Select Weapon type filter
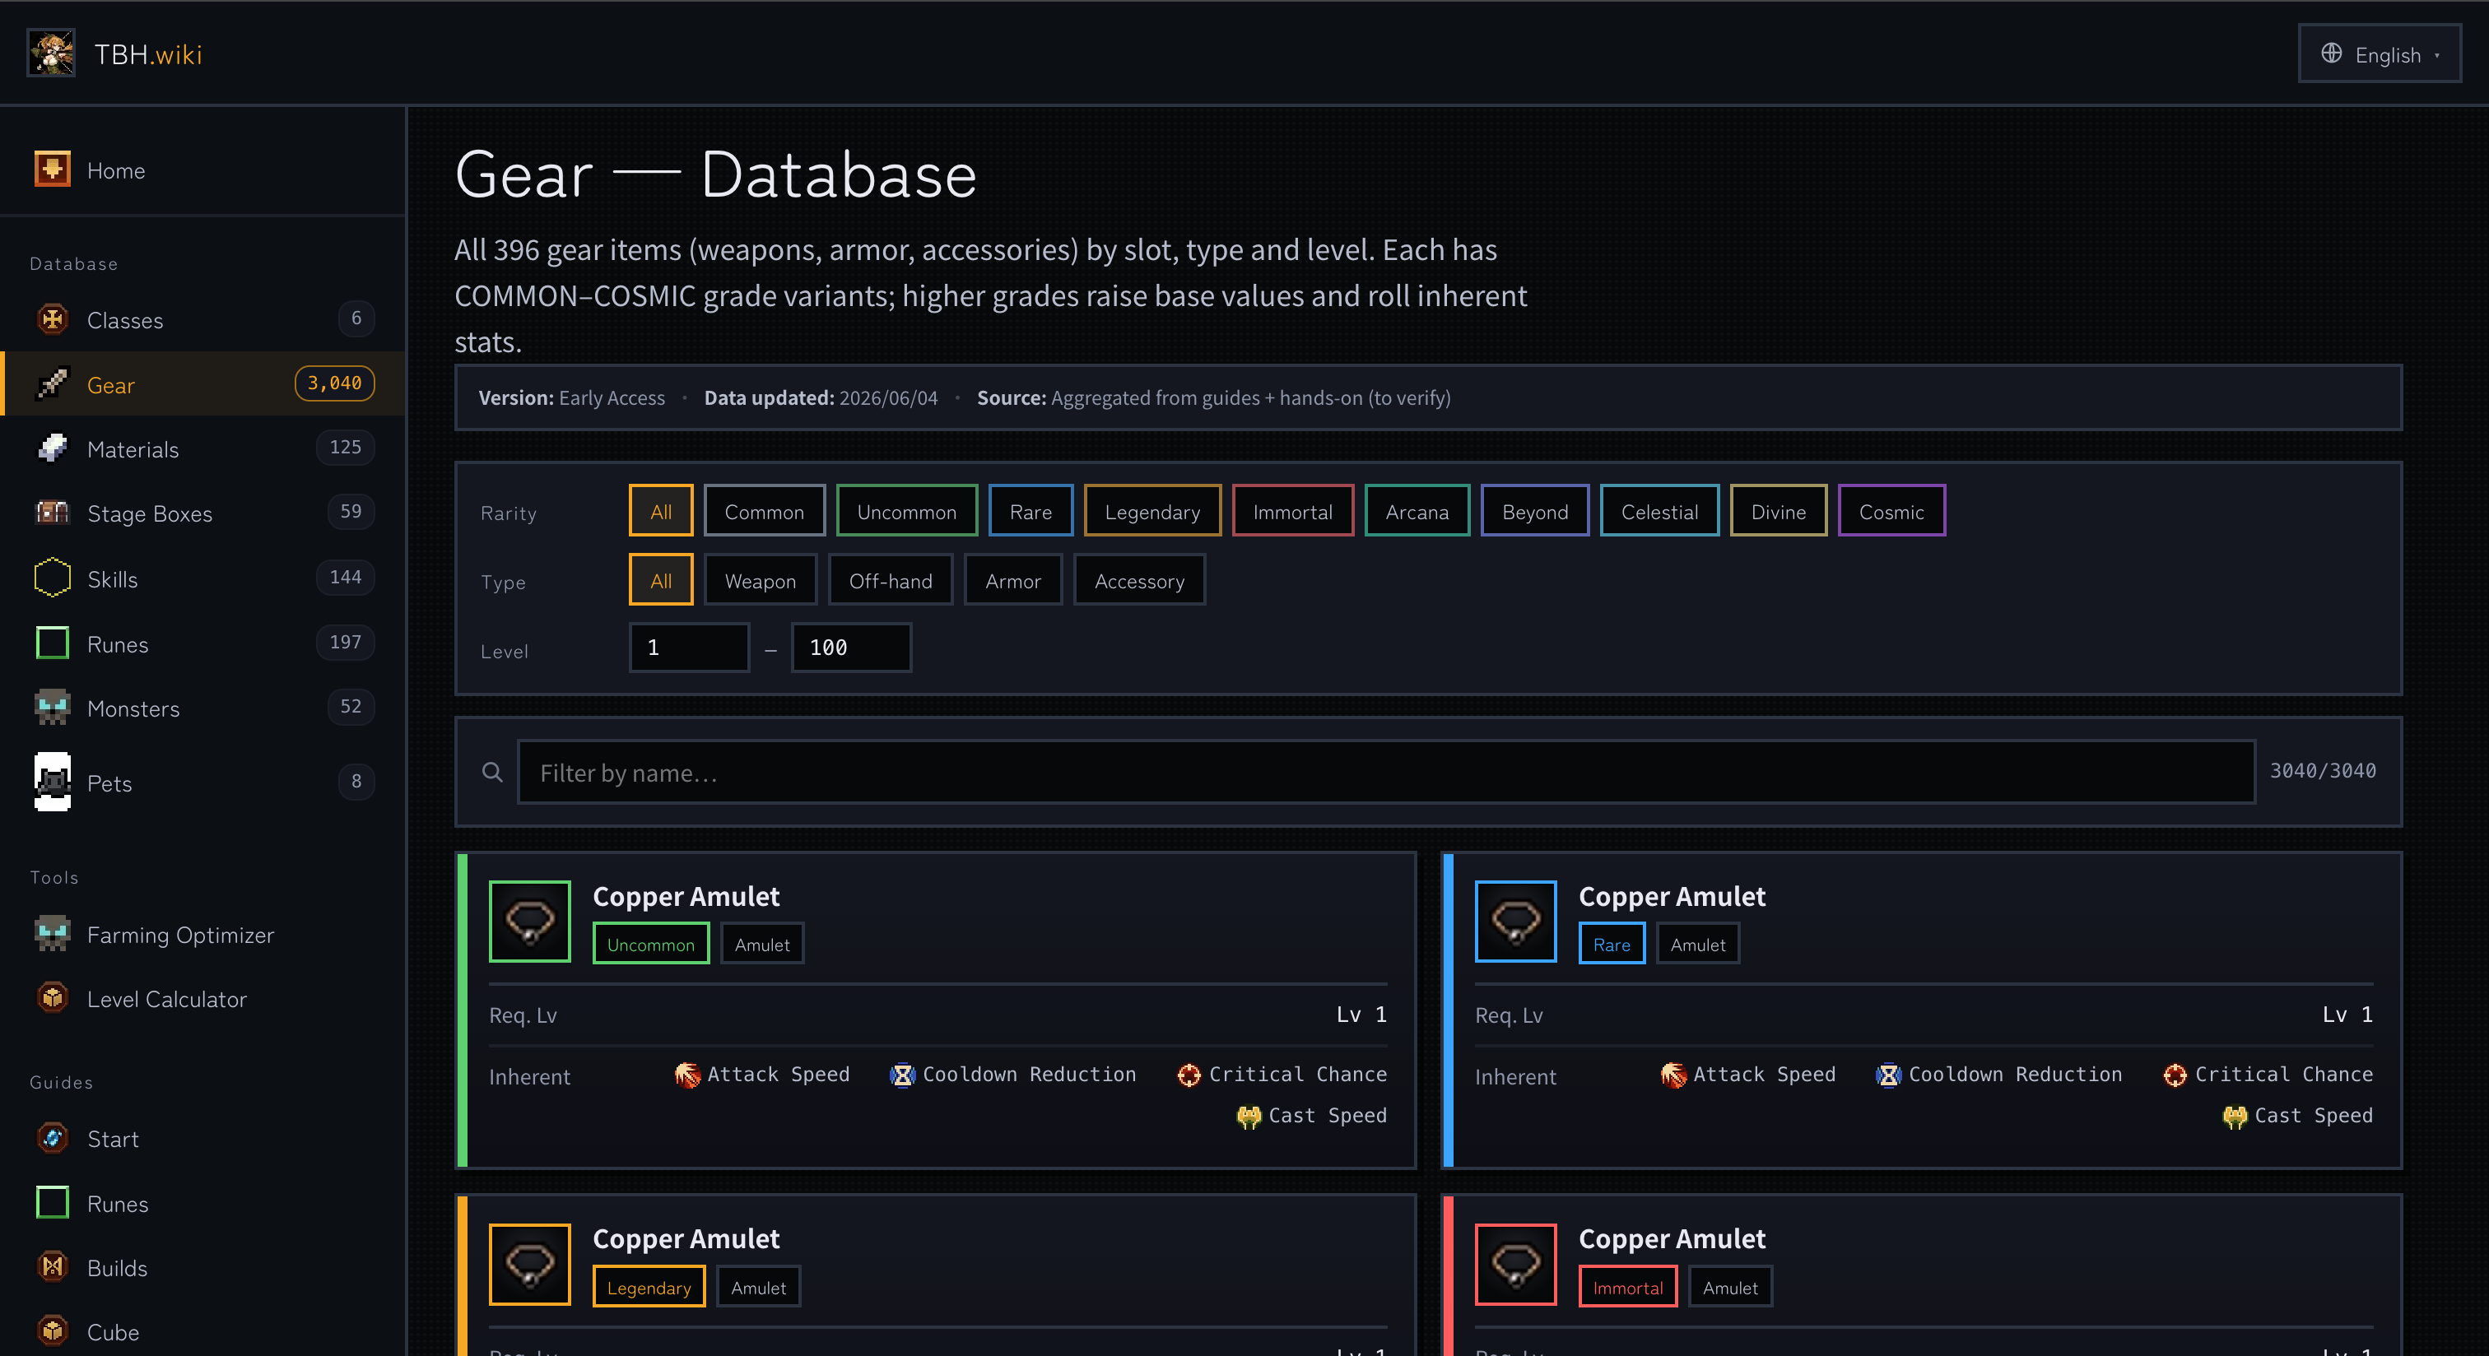Image resolution: width=2489 pixels, height=1356 pixels. pyautogui.click(x=761, y=580)
